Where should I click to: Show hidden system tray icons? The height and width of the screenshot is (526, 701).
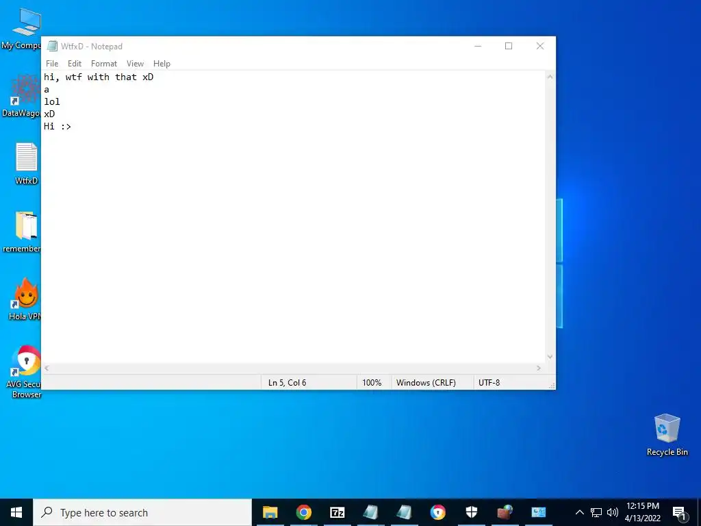[x=579, y=512]
